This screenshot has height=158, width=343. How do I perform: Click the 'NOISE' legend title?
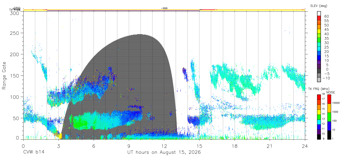pos(331,92)
